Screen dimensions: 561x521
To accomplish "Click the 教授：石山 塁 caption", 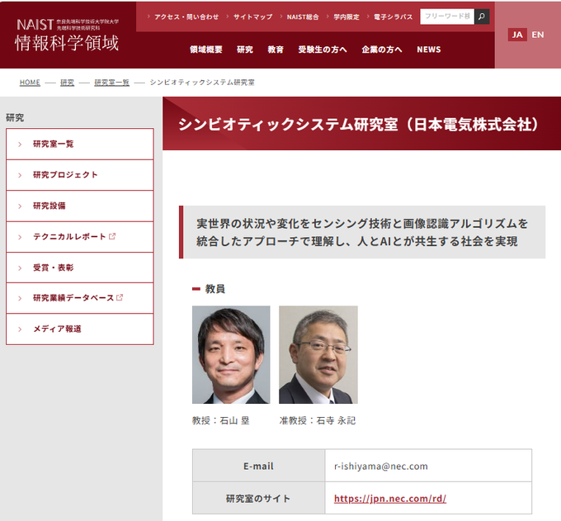I will coord(221,420).
